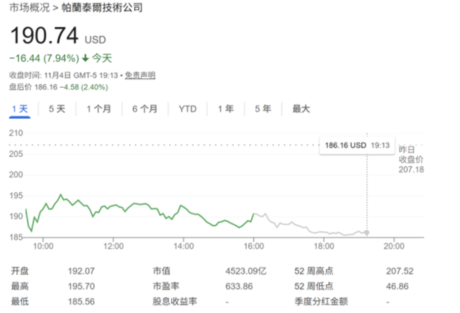Click the 市场概况 breadcrumb link
The image size is (460, 313).
point(30,7)
